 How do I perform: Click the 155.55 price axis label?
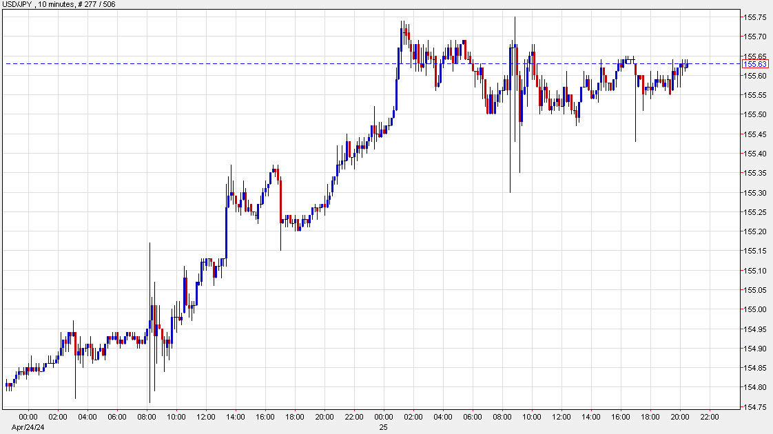(755, 95)
